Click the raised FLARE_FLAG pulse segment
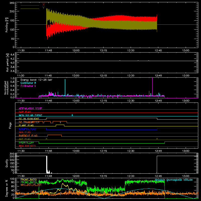201x201 pixels. pos(60,125)
